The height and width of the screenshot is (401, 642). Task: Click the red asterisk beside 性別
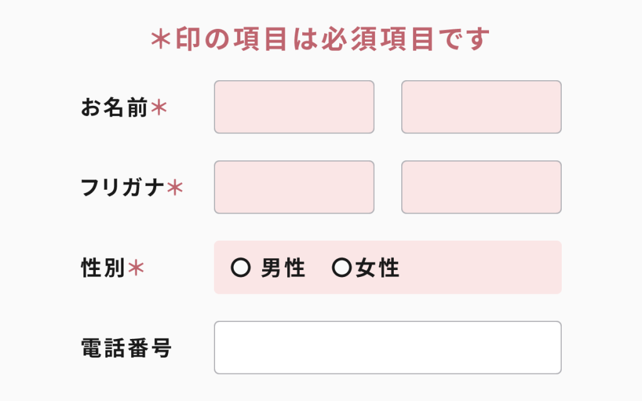[x=136, y=268]
